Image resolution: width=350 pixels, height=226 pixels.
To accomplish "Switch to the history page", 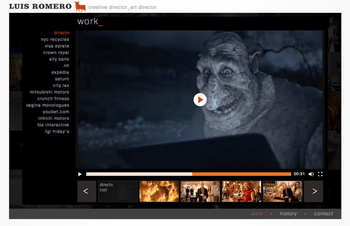I will click(x=288, y=214).
